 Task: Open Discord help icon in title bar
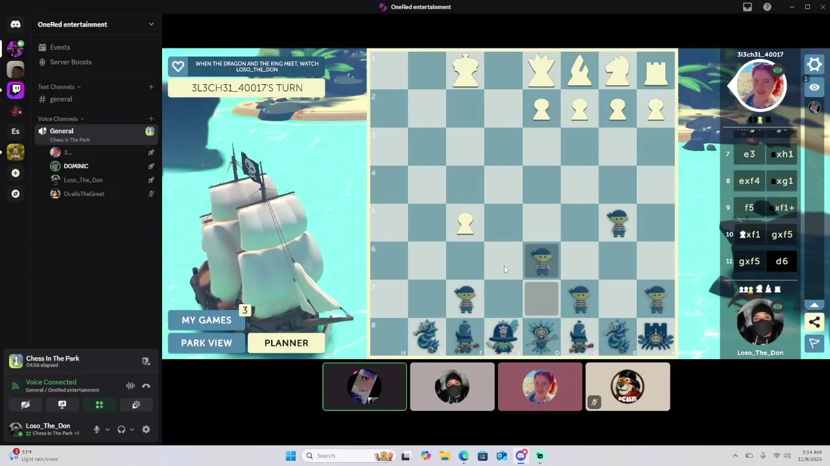pos(768,7)
